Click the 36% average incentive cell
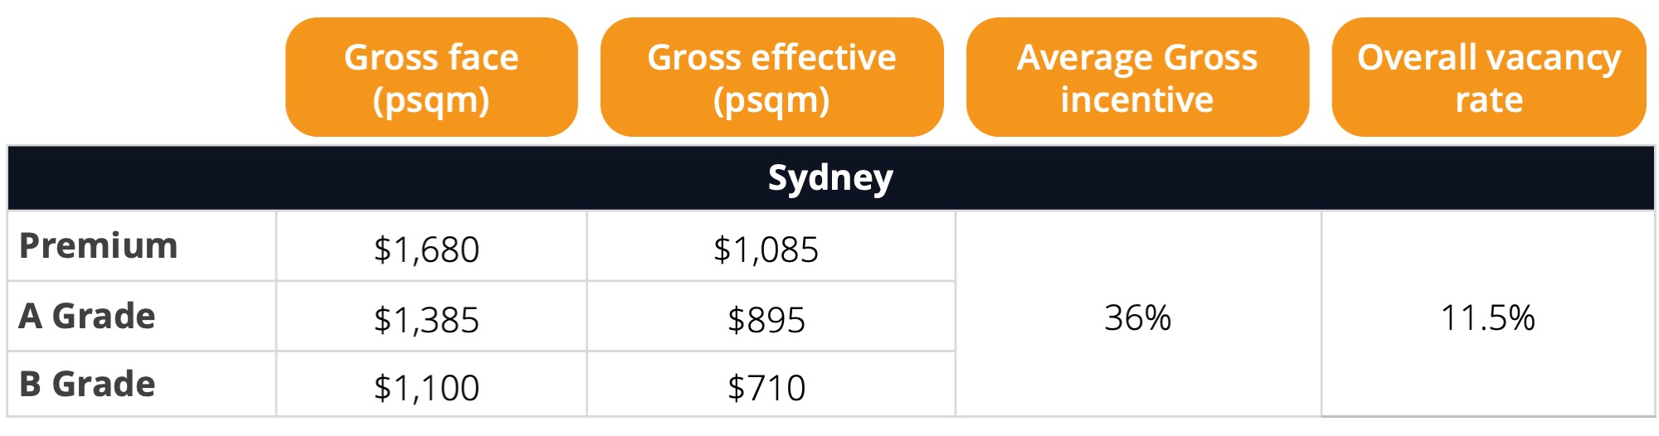 point(1137,317)
